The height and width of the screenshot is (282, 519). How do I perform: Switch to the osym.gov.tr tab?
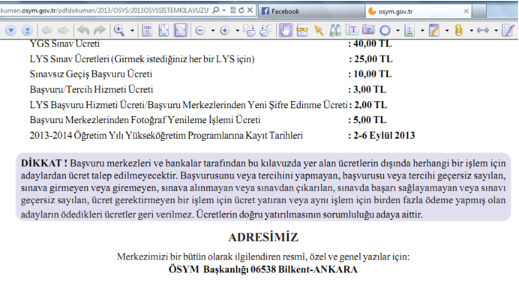coord(419,11)
